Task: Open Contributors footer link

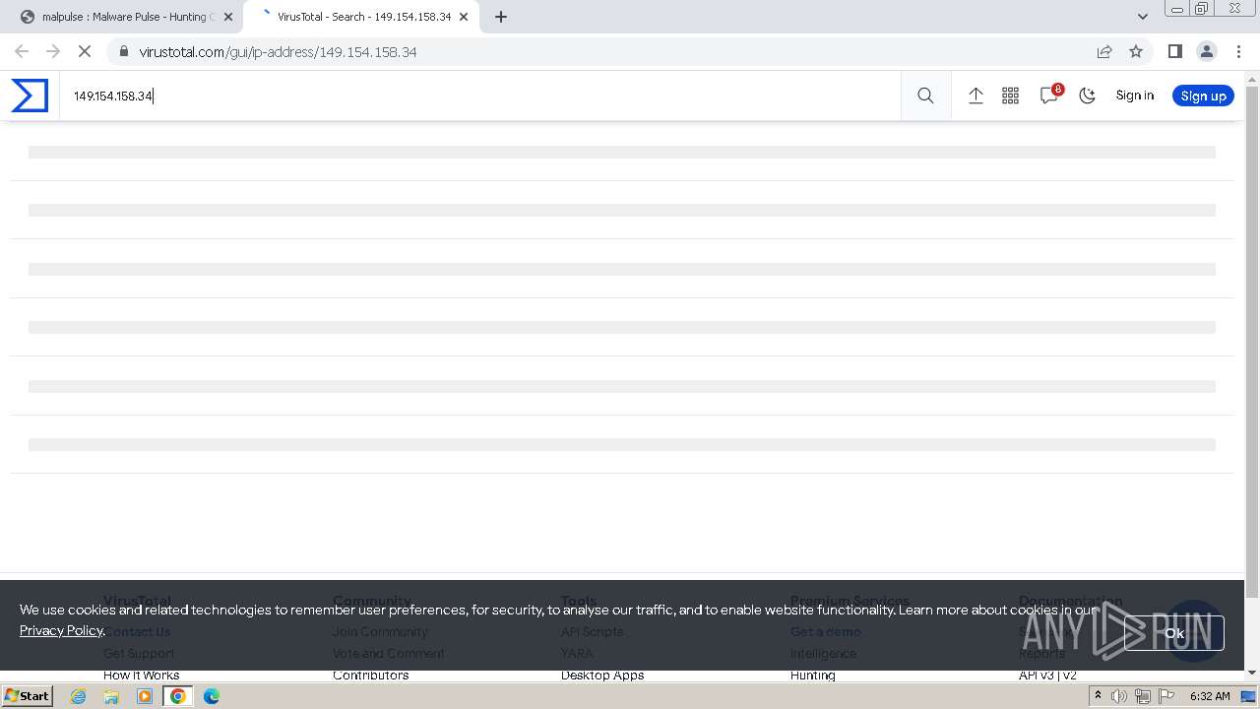Action: pyautogui.click(x=370, y=676)
